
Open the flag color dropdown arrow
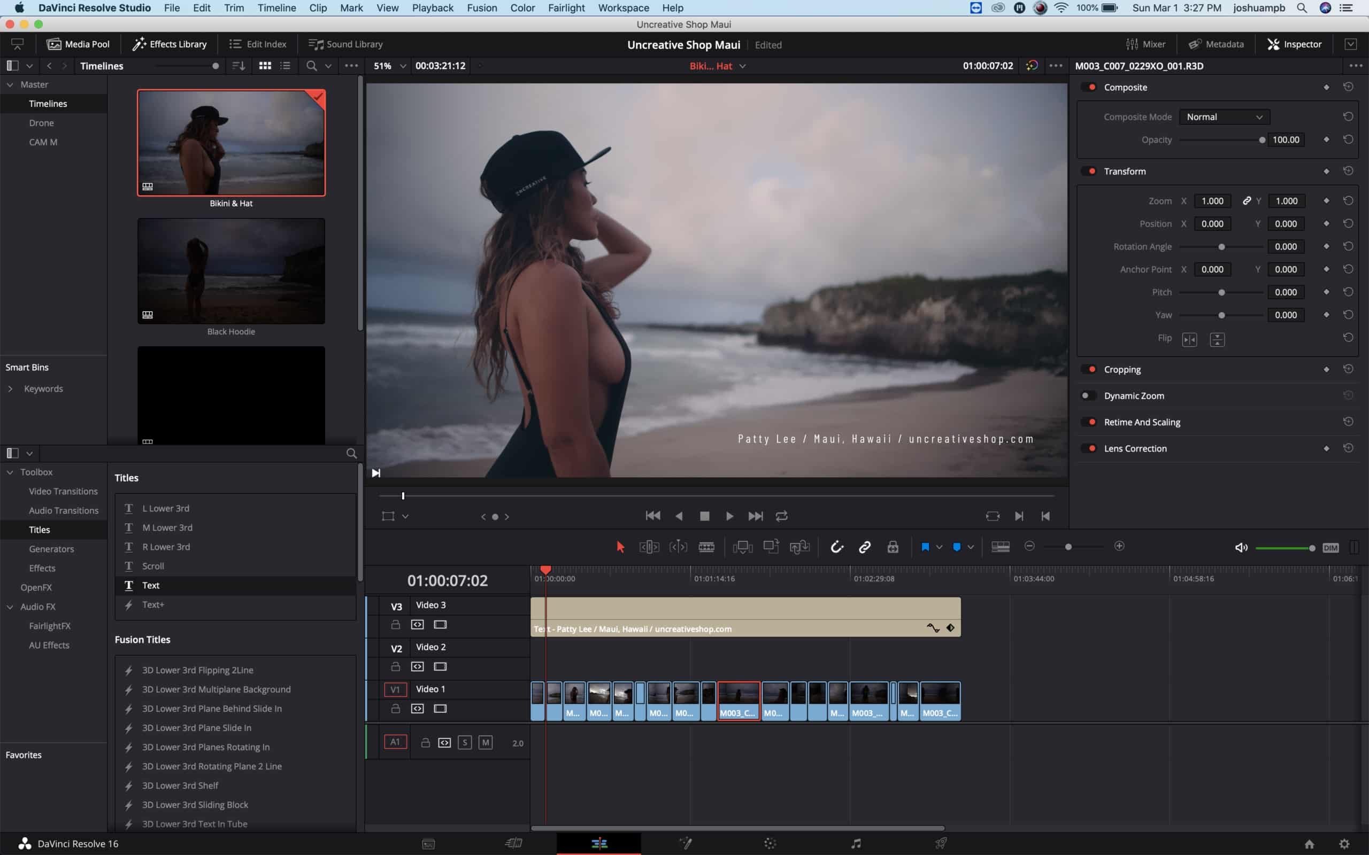click(939, 547)
